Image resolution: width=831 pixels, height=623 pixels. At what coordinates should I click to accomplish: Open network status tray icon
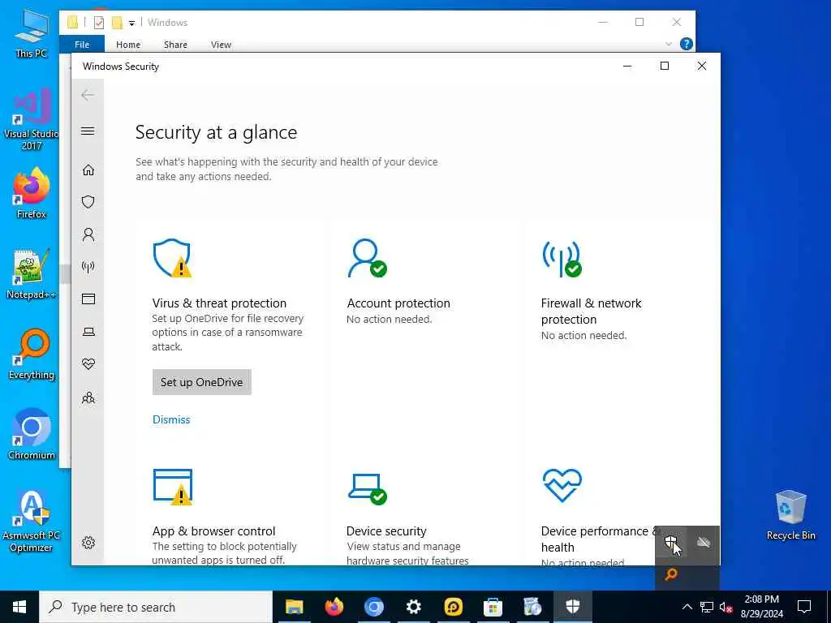tap(707, 607)
